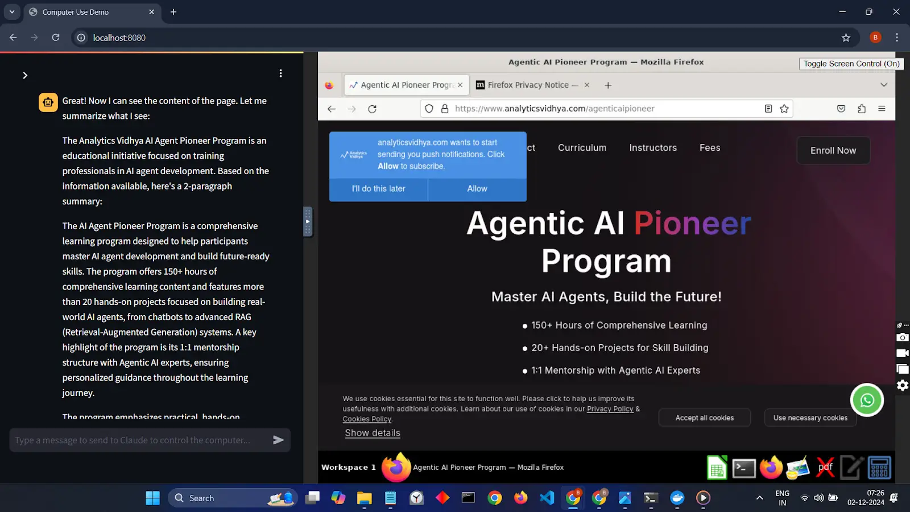Bookmark page with Firefox star icon
The width and height of the screenshot is (910, 512).
(x=784, y=109)
